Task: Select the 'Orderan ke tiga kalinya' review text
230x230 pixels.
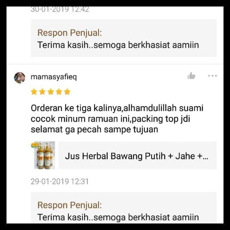Action: pyautogui.click(x=117, y=119)
